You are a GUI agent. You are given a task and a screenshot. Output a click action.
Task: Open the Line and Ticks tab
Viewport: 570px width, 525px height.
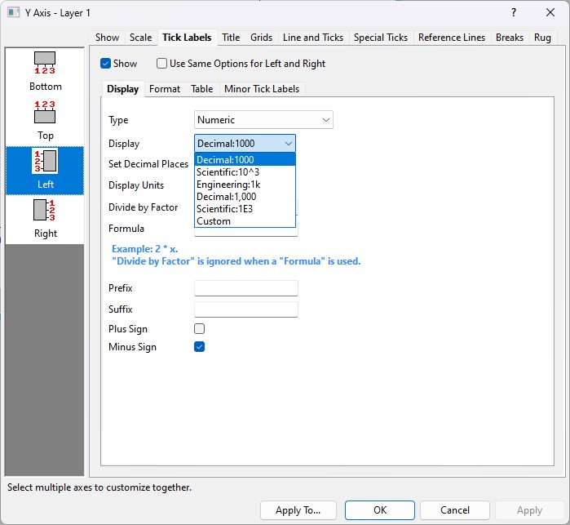pos(313,38)
